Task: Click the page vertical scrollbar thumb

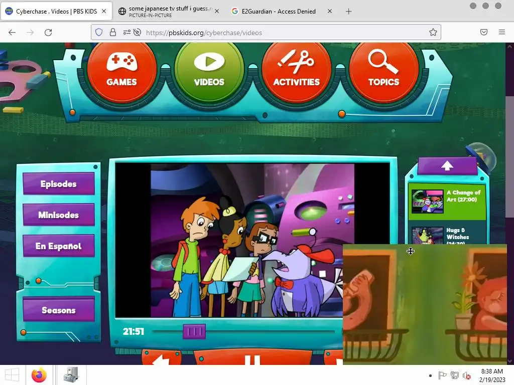Action: coord(509,156)
